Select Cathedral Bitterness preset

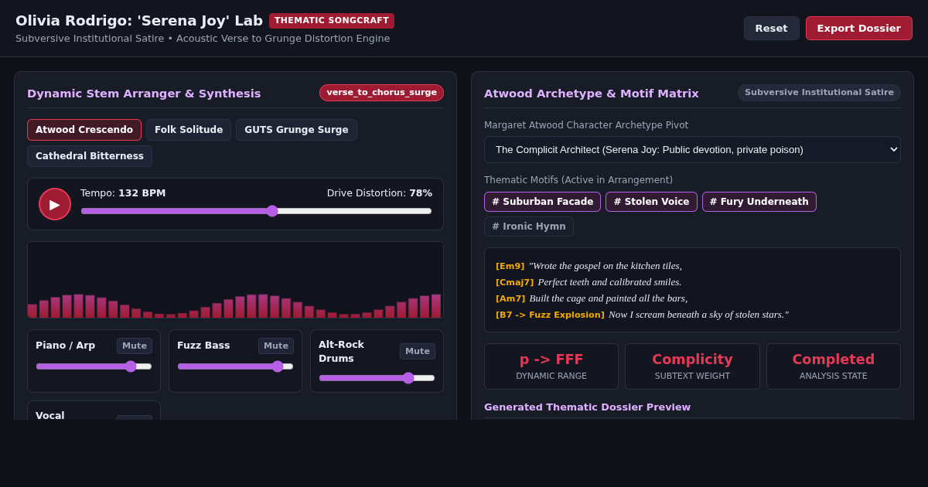point(90,156)
